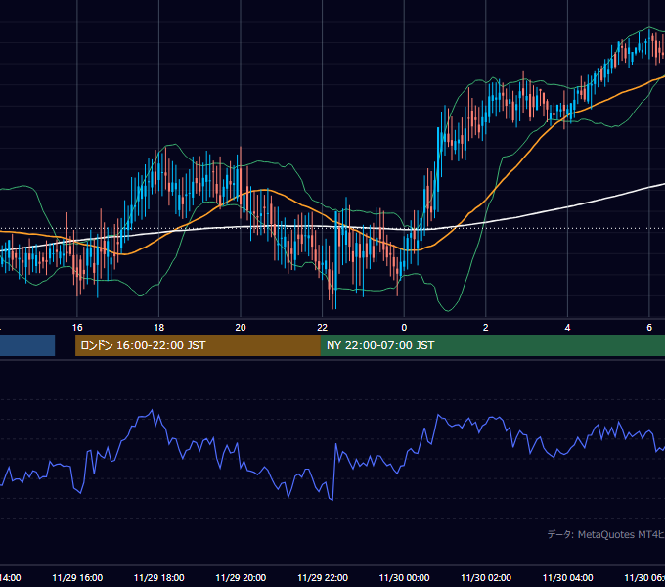This screenshot has width=665, height=587.
Task: Click the 11/30 02:00 date label
Action: pos(486,577)
